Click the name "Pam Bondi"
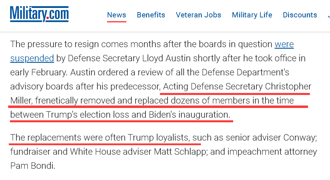 (33, 166)
